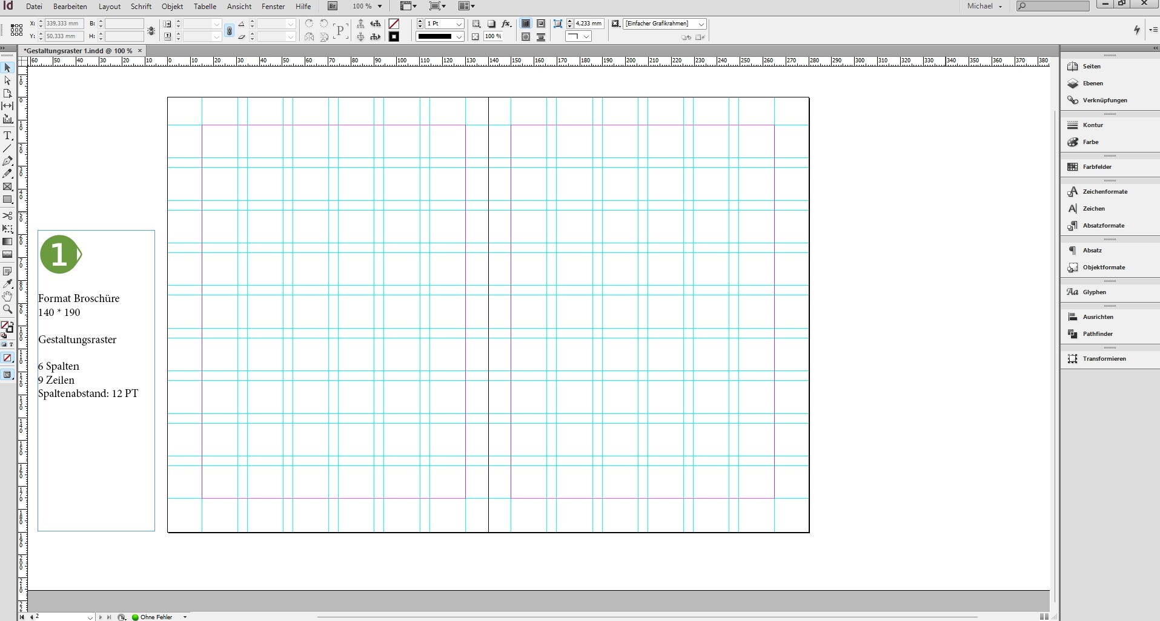Toggle formatting affects text button
The image size is (1160, 621).
click(11, 344)
